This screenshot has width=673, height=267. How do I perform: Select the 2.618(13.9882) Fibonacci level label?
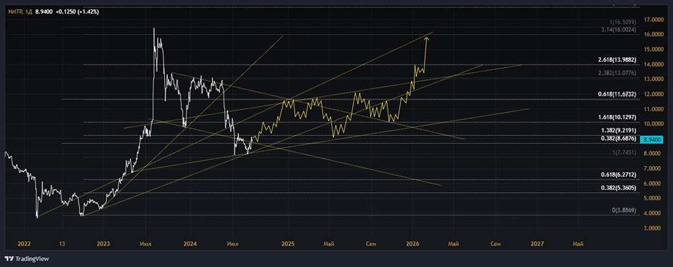point(616,59)
